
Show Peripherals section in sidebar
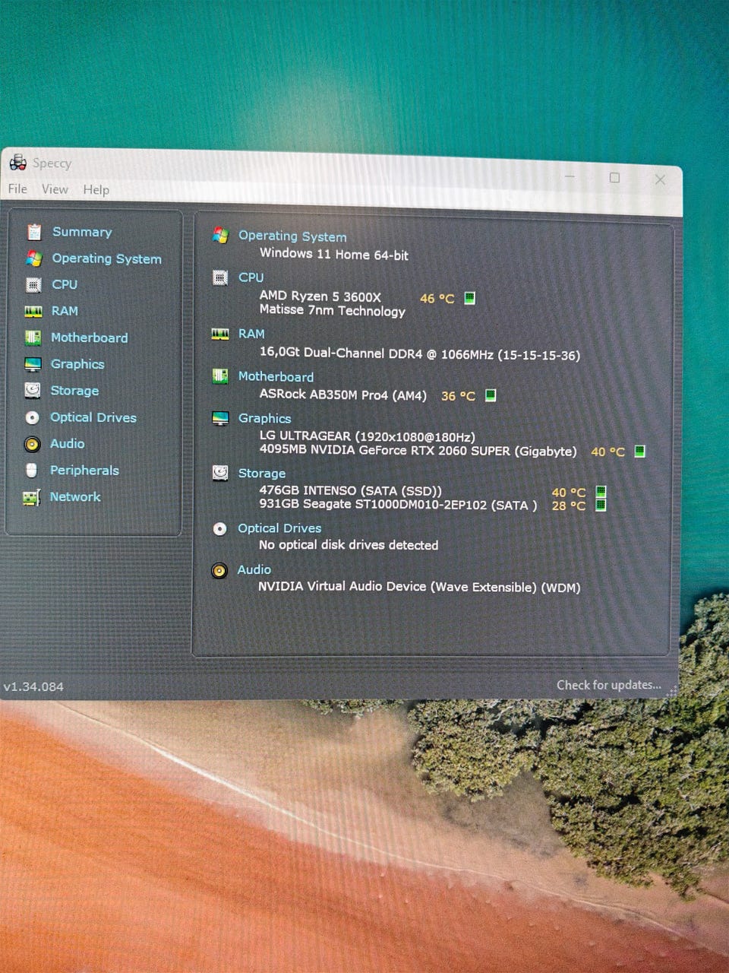pos(84,471)
